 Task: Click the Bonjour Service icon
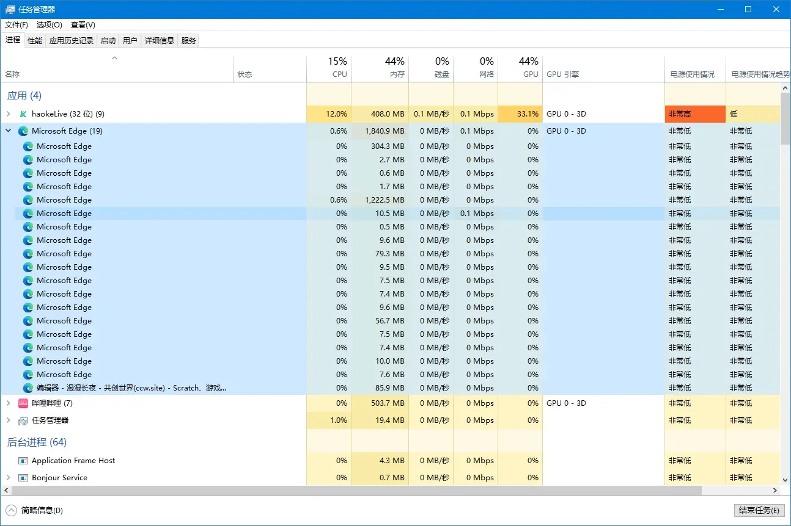tap(23, 478)
